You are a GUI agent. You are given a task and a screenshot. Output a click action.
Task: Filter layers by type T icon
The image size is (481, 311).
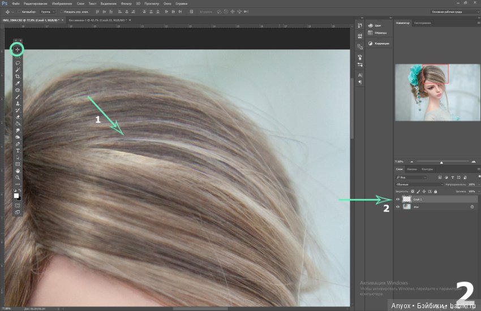click(x=453, y=178)
